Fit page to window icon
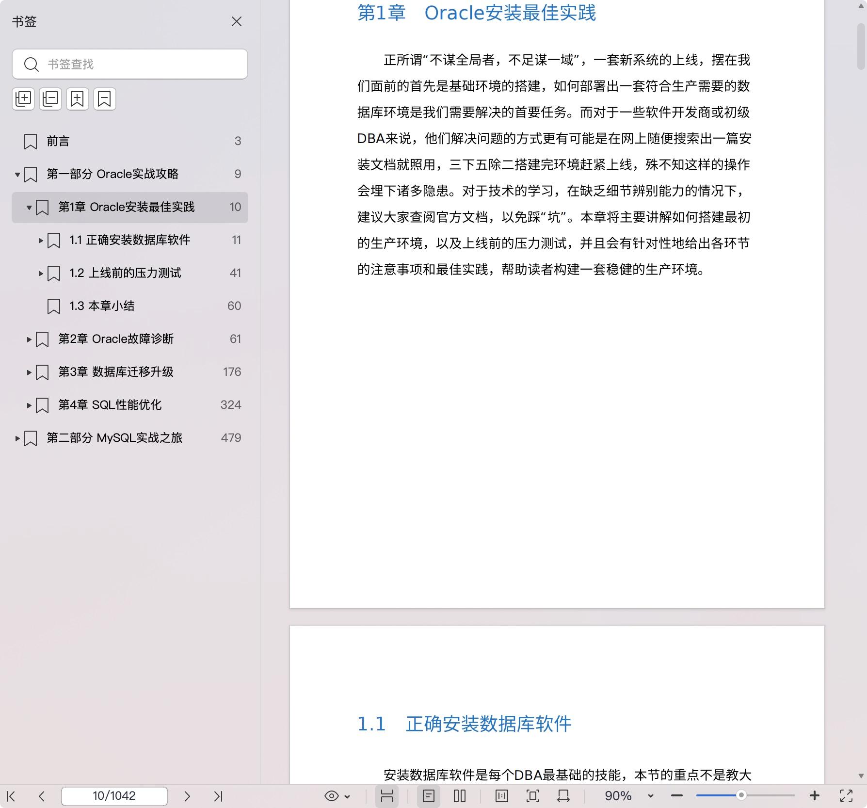Viewport: 867px width, 808px height. tap(533, 796)
